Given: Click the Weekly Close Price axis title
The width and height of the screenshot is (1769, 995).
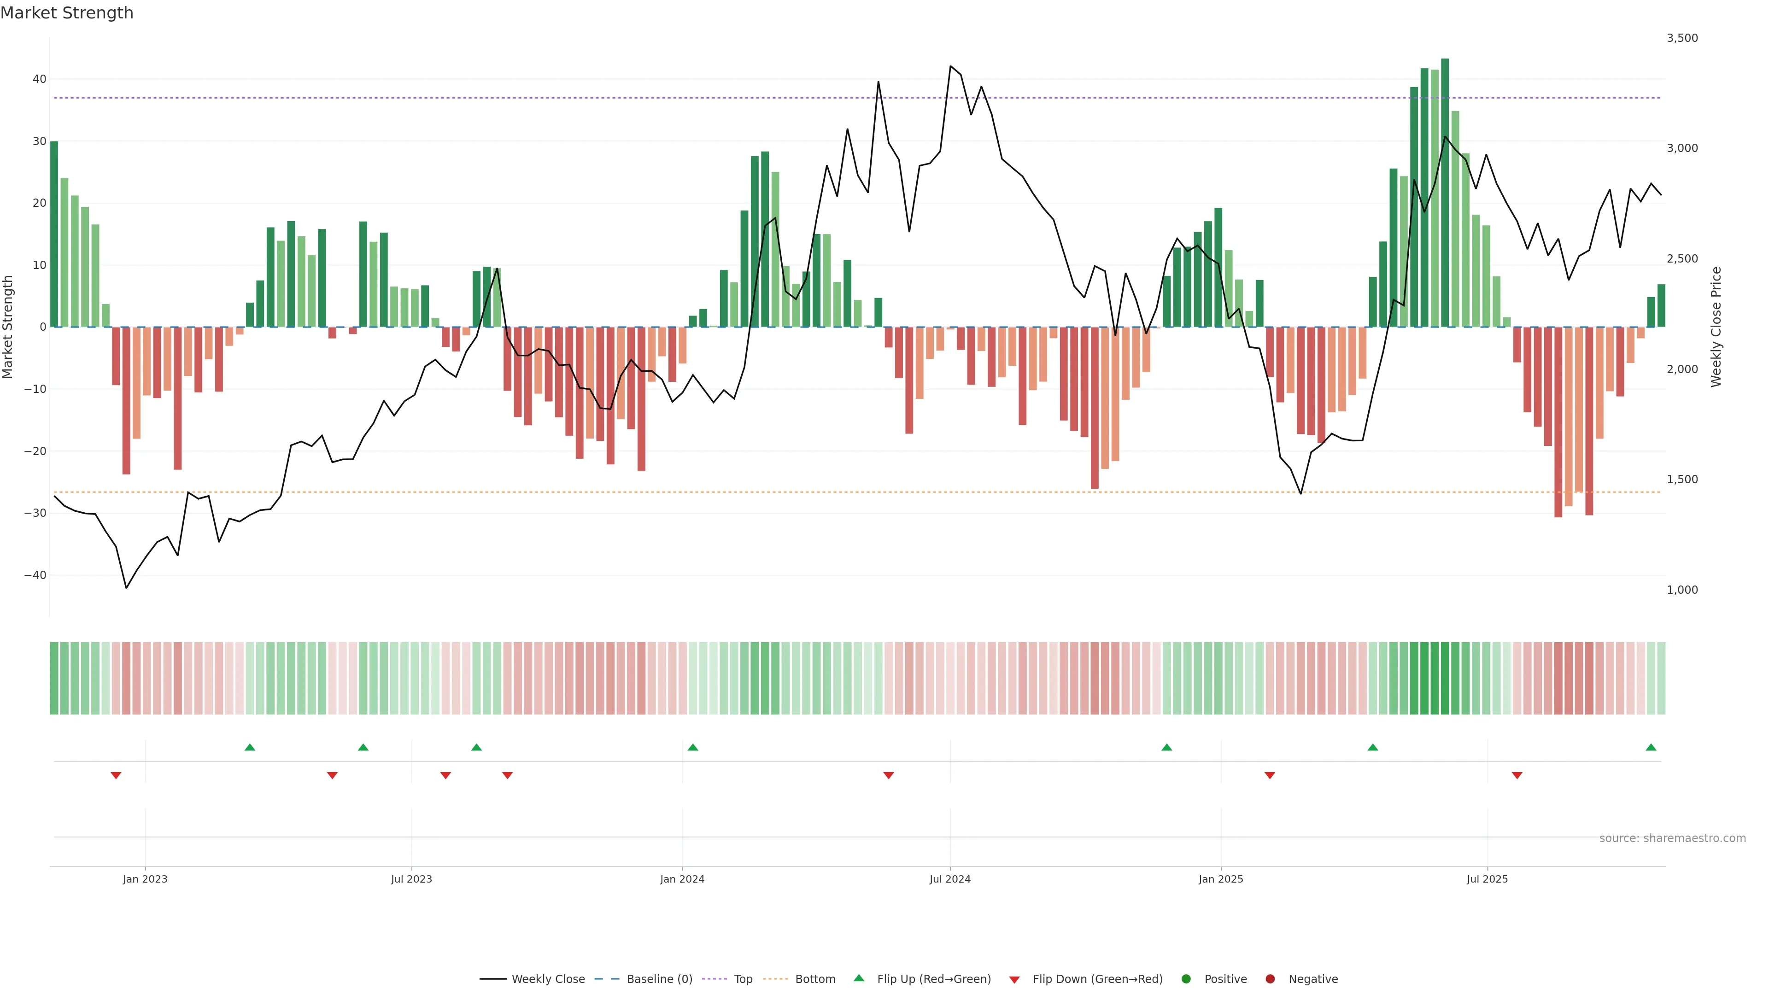Looking at the screenshot, I should click(1716, 327).
